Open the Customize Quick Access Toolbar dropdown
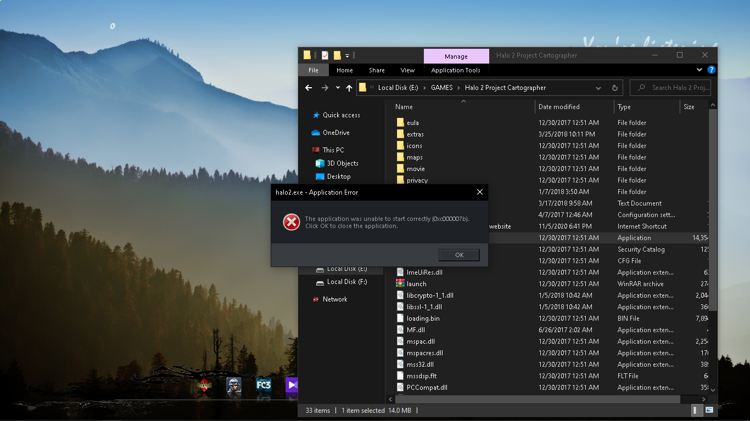The width and height of the screenshot is (750, 421). tap(348, 56)
